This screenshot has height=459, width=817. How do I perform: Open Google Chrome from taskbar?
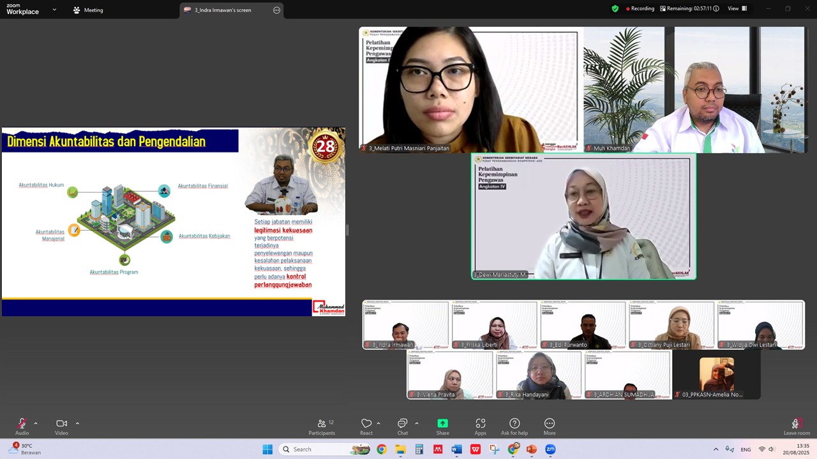[382, 449]
